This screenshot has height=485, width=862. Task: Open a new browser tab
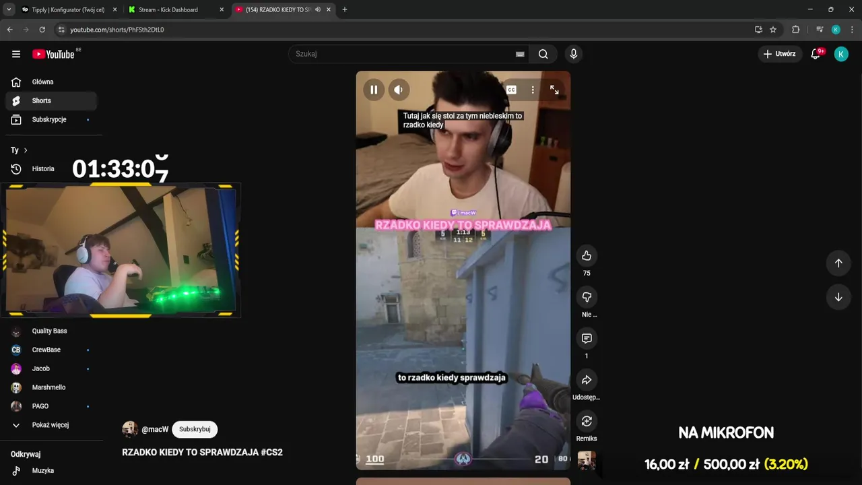(345, 9)
